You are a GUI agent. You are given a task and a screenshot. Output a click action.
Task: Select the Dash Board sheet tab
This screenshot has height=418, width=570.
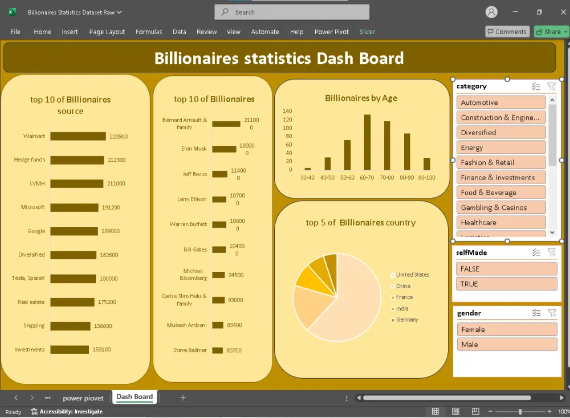point(135,397)
